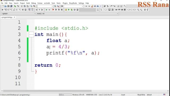Open the debugging windows icon
The image size is (170, 96).
(29, 10)
